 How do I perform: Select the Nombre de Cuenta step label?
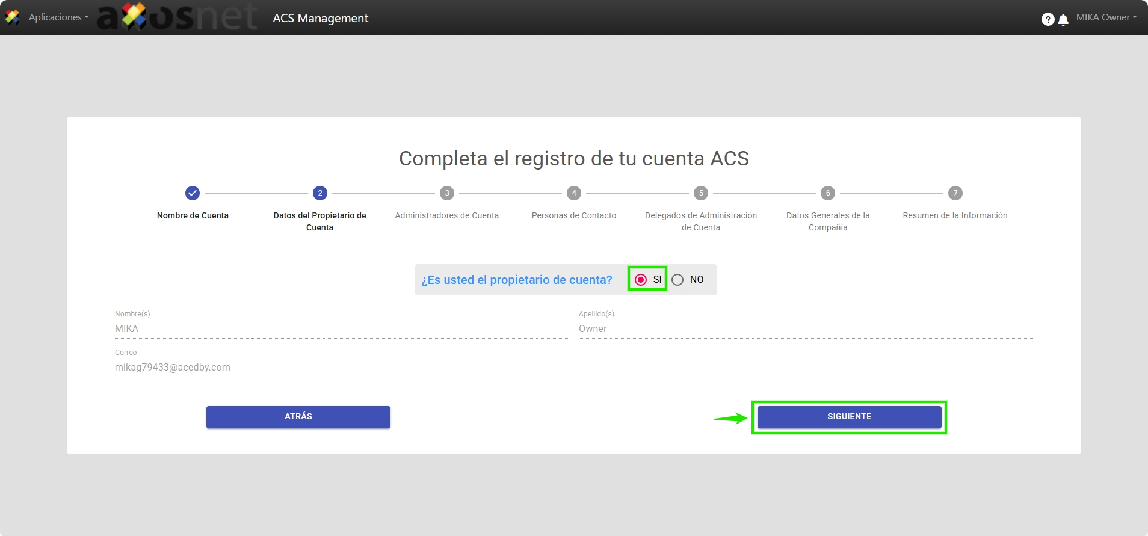[193, 215]
